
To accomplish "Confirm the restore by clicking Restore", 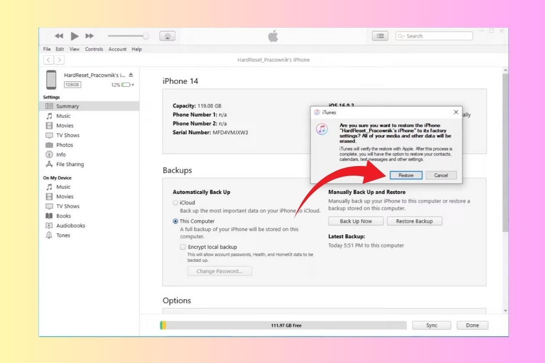I will pyautogui.click(x=406, y=175).
